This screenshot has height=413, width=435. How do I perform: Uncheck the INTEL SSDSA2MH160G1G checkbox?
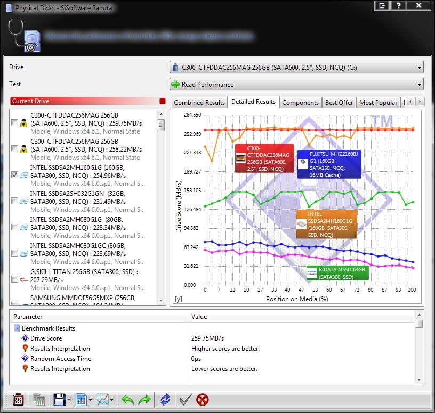[x=15, y=175]
